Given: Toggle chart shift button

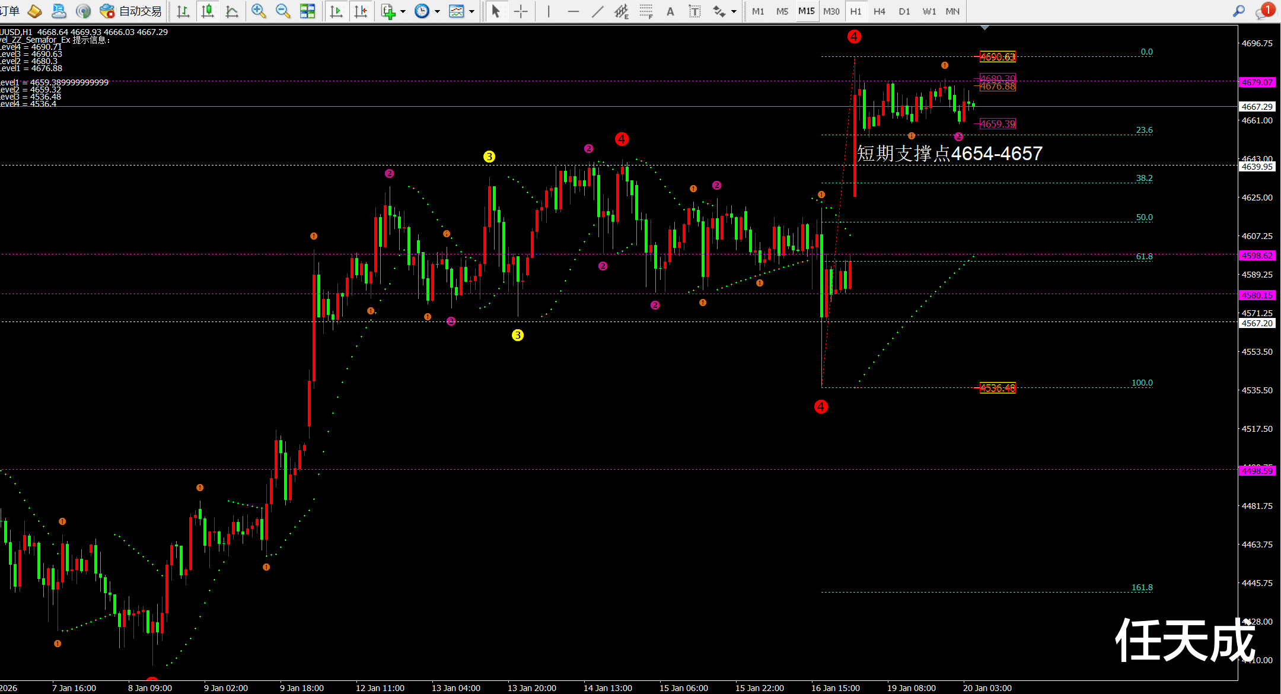Looking at the screenshot, I should click(x=361, y=11).
